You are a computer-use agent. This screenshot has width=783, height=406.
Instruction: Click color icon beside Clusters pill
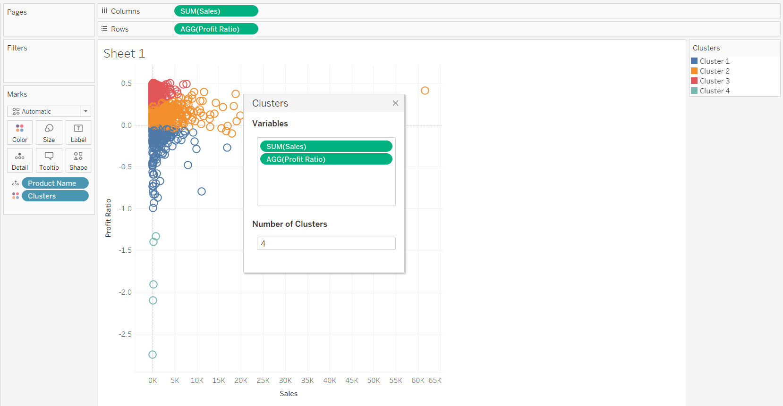[16, 196]
